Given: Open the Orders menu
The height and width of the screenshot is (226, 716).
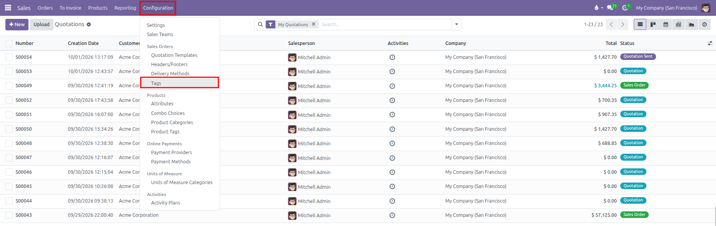Looking at the screenshot, I should click(x=45, y=8).
